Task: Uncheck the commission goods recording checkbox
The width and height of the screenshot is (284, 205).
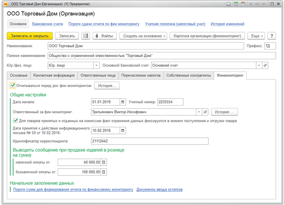Action: coord(15,121)
